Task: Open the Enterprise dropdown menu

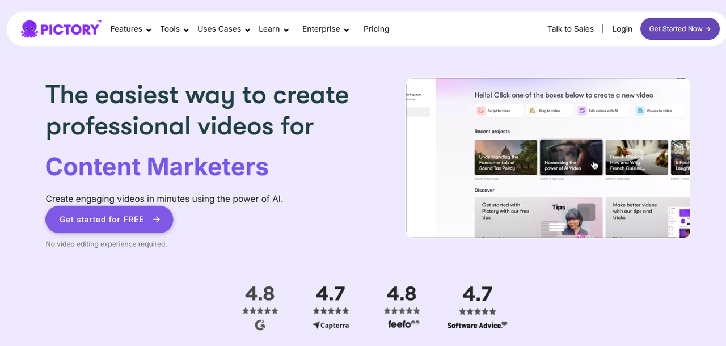Action: tap(326, 29)
